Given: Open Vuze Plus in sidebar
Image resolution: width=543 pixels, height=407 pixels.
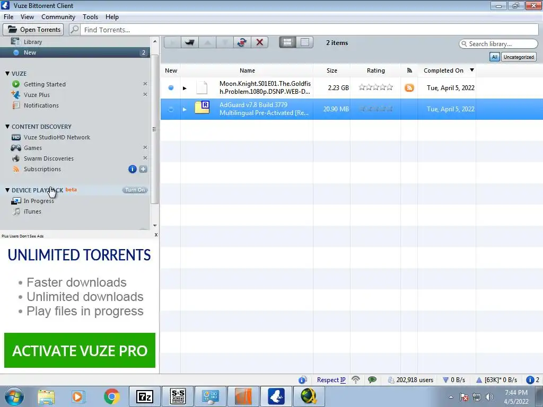Looking at the screenshot, I should [37, 94].
